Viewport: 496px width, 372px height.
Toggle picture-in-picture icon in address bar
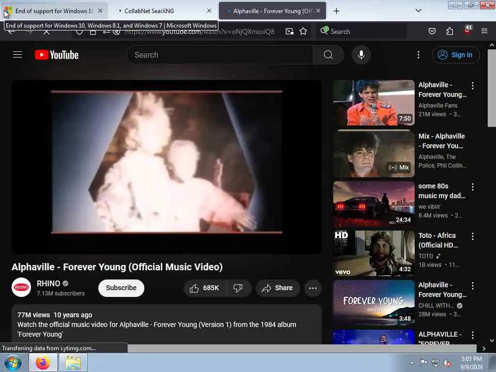[289, 31]
